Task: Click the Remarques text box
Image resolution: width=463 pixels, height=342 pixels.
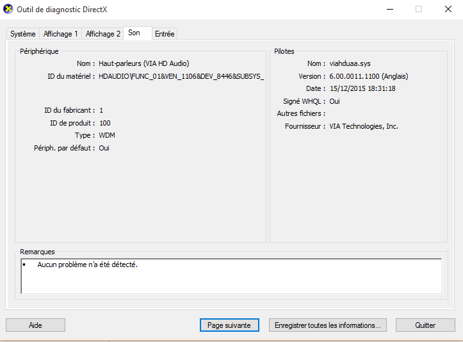Action: point(231,276)
